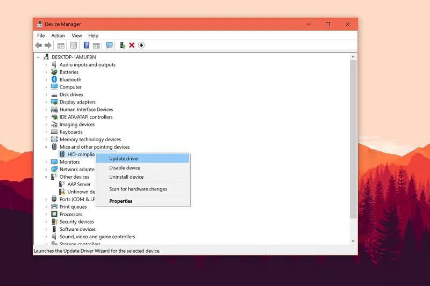Viewport: 430px width, 286px height.
Task: Choose Disable device from context menu
Action: 142,168
